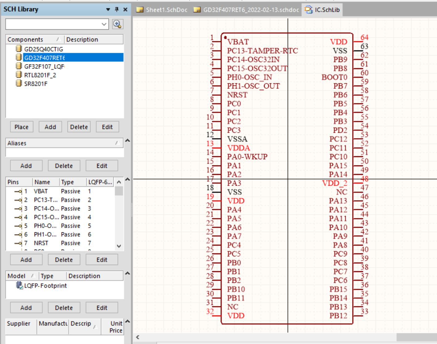The height and width of the screenshot is (344, 437).
Task: Click Delete button under Components list
Action: pyautogui.click(x=79, y=127)
